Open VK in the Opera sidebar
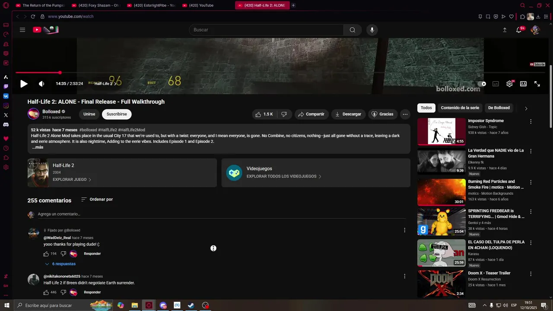 pos(6,96)
